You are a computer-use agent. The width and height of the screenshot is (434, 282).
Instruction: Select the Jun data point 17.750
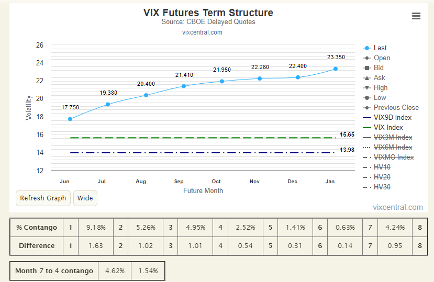click(70, 119)
